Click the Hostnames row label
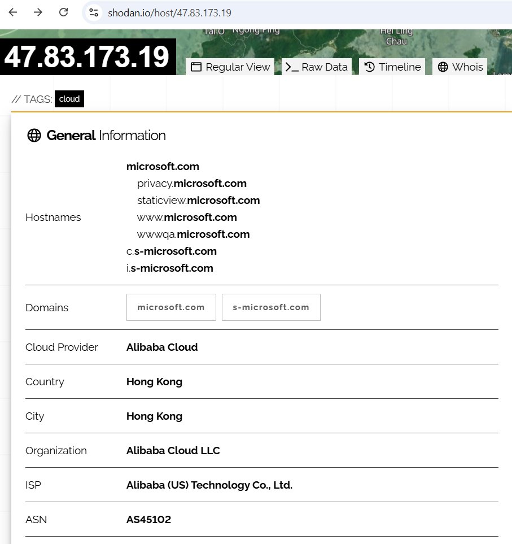Viewport: 512px width, 544px height. click(x=53, y=217)
